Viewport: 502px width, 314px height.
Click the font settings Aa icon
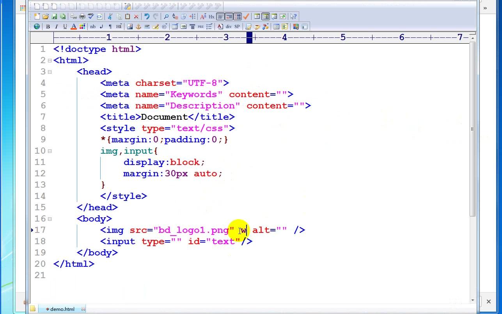point(203,16)
